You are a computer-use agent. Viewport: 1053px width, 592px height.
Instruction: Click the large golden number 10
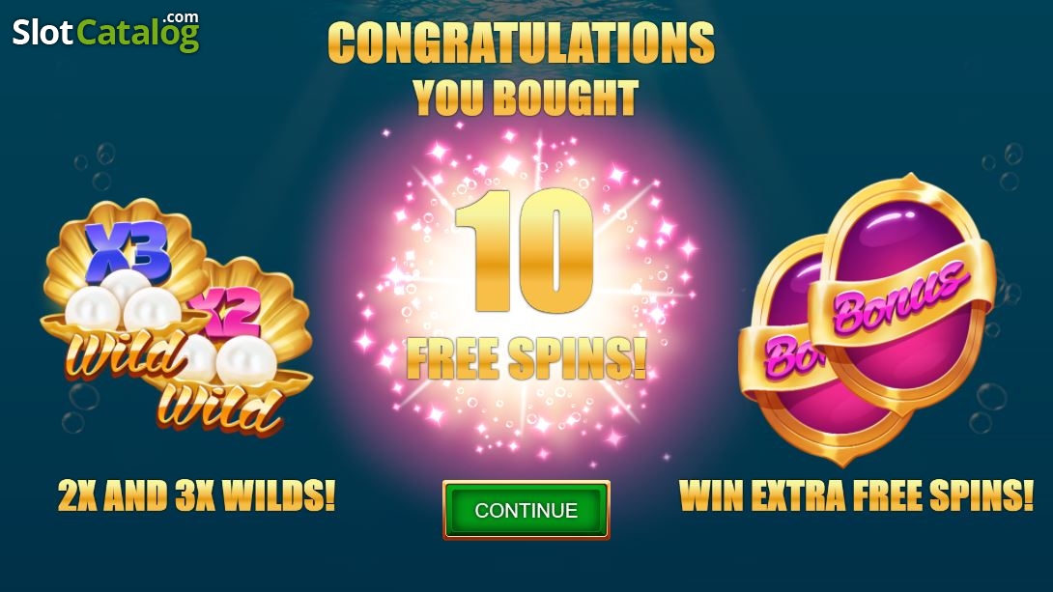tap(525, 250)
